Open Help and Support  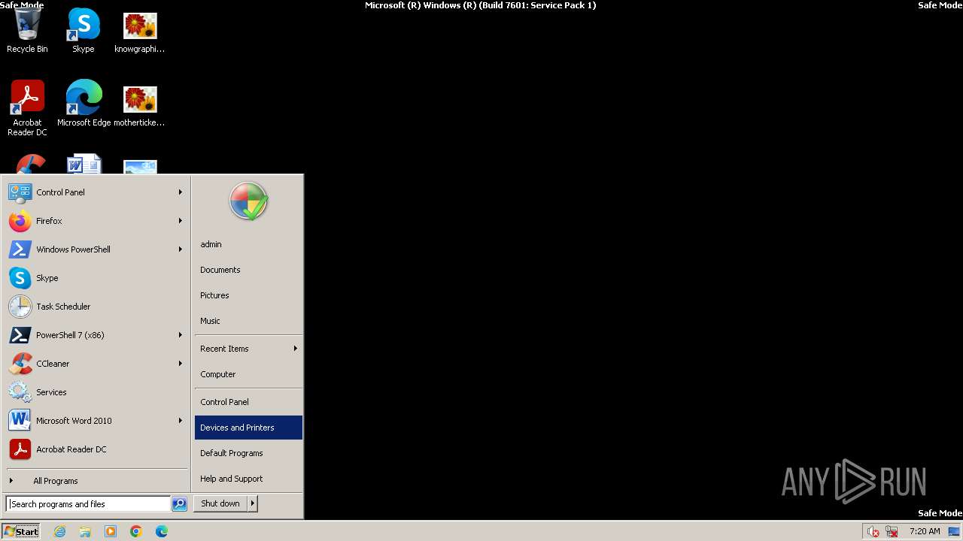coord(248,479)
